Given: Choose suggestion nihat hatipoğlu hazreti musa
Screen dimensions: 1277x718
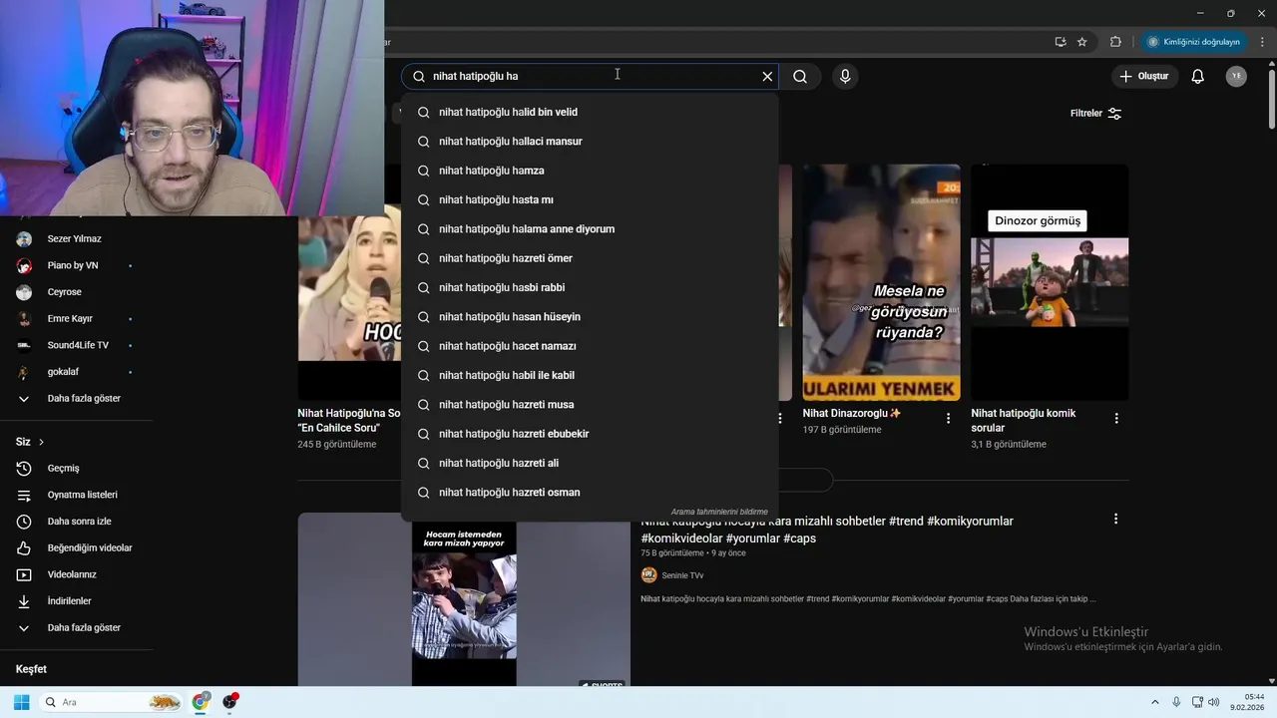Looking at the screenshot, I should pyautogui.click(x=590, y=405).
